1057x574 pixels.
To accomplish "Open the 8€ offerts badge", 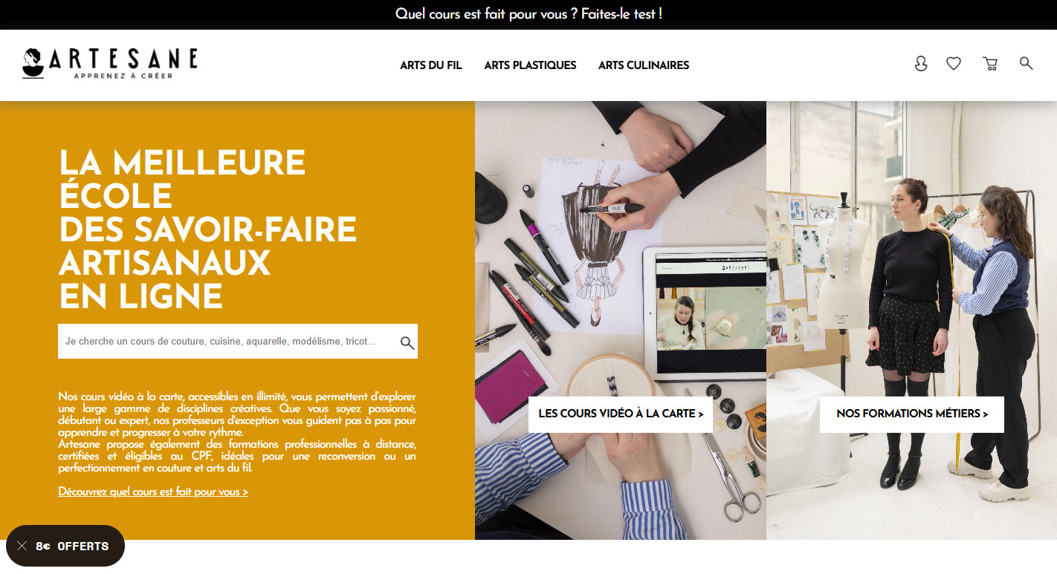I will pyautogui.click(x=65, y=546).
